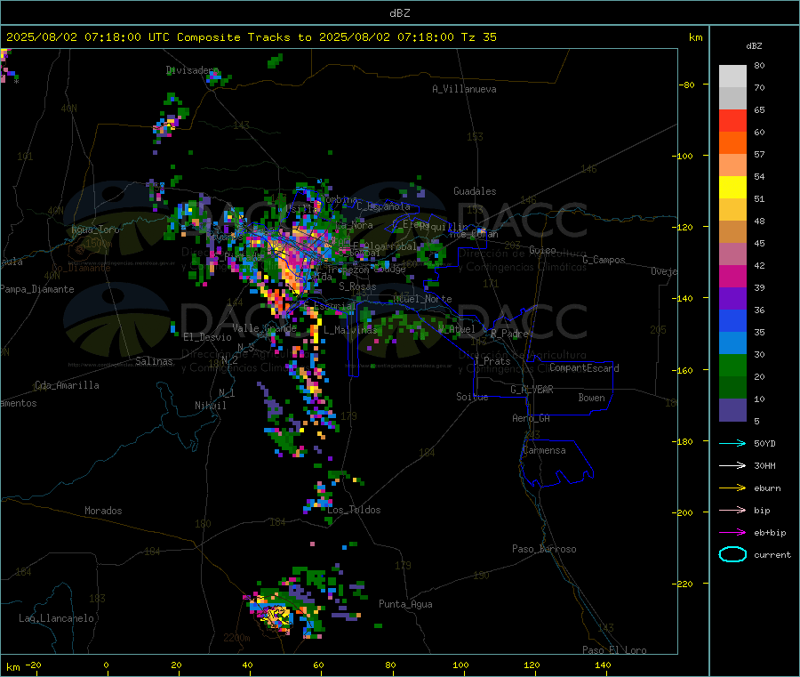The height and width of the screenshot is (677, 800).
Task: Click the J_Prats map label
Action: 492,360
